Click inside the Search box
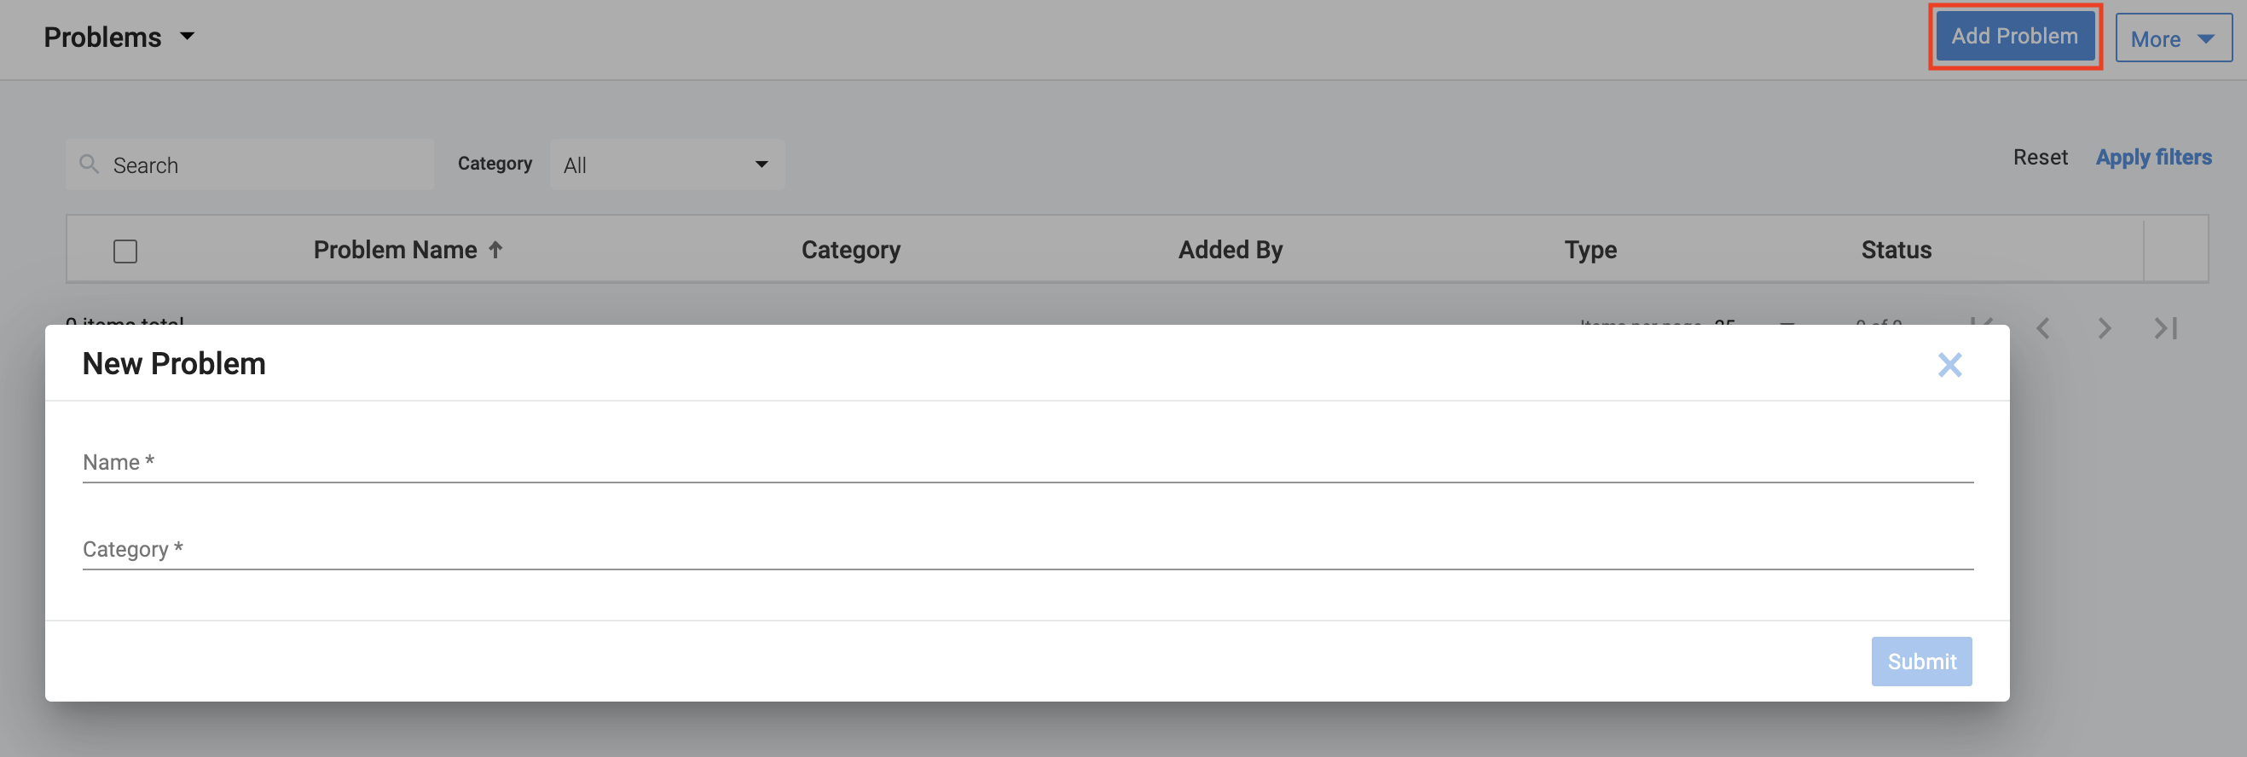This screenshot has height=757, width=2247. coord(262,165)
